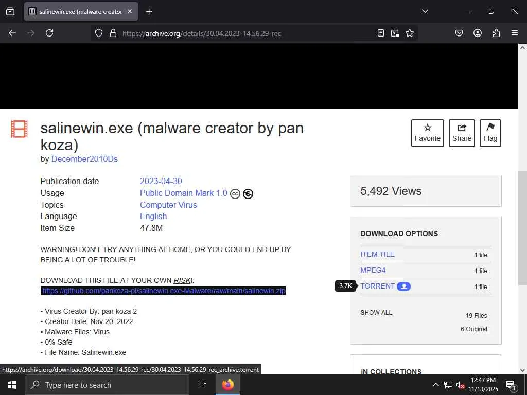
Task: Click the 6 Original count text
Action: [474, 329]
